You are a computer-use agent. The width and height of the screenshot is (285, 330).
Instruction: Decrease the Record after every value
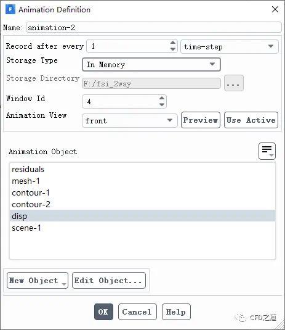pos(172,49)
